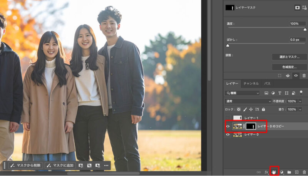The image size is (308, 176).
Task: Hide レイヤー 0 のコピー with eye icon
Action: click(x=228, y=126)
